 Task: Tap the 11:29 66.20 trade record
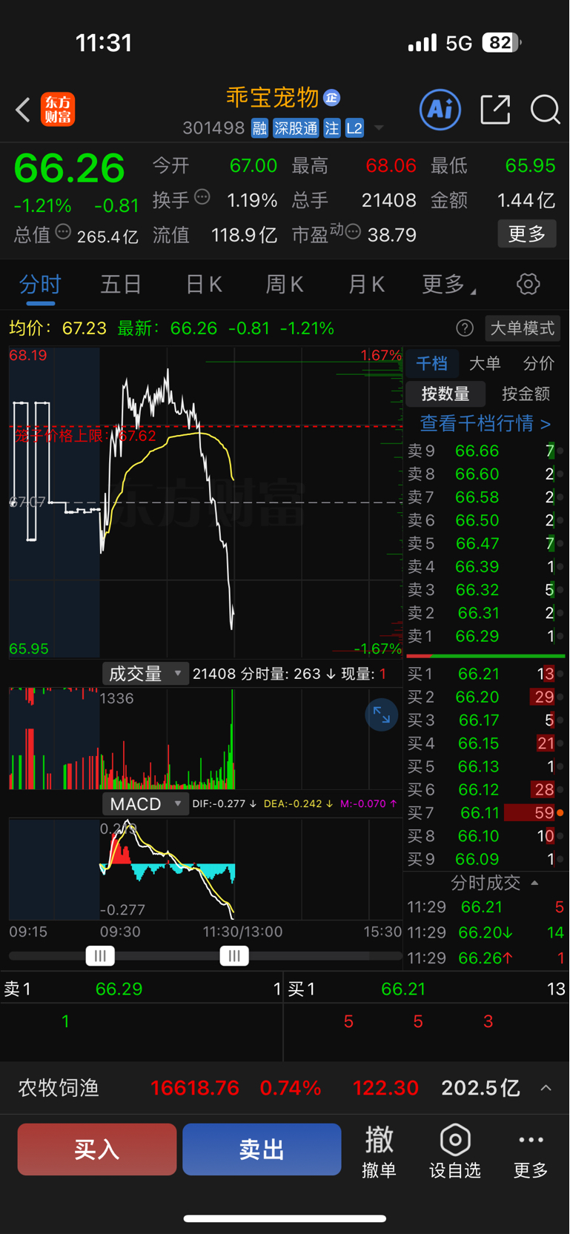pyautogui.click(x=486, y=932)
